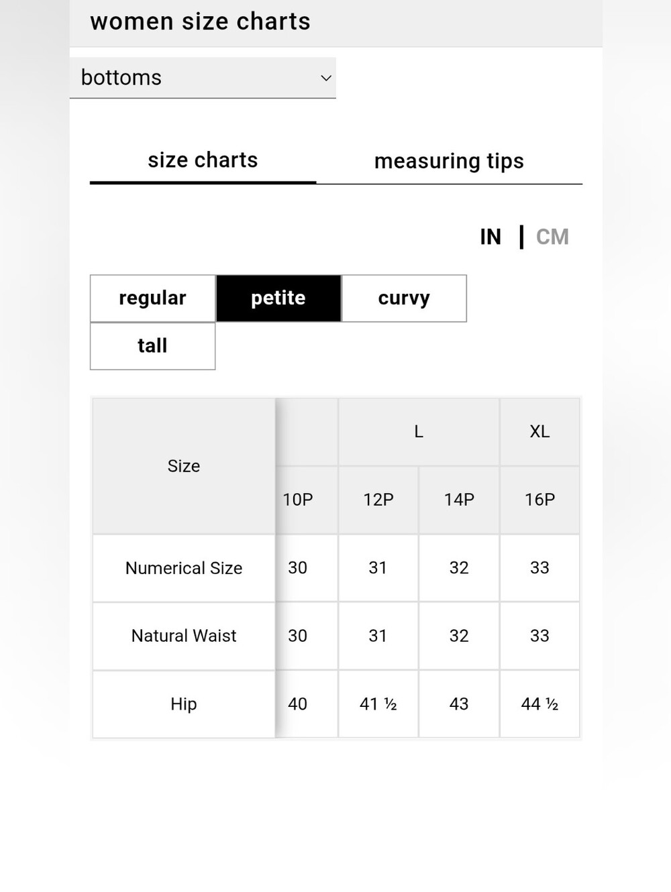Click the dropdown chevron arrow icon

click(x=326, y=78)
